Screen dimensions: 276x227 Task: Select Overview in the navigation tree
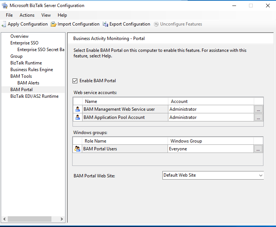point(19,36)
